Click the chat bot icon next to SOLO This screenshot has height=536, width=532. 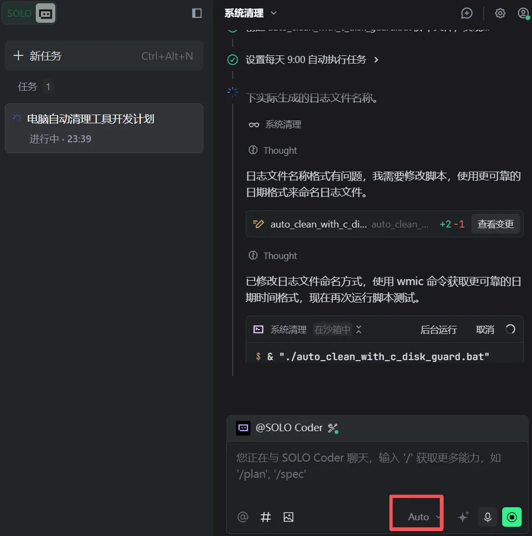click(46, 14)
